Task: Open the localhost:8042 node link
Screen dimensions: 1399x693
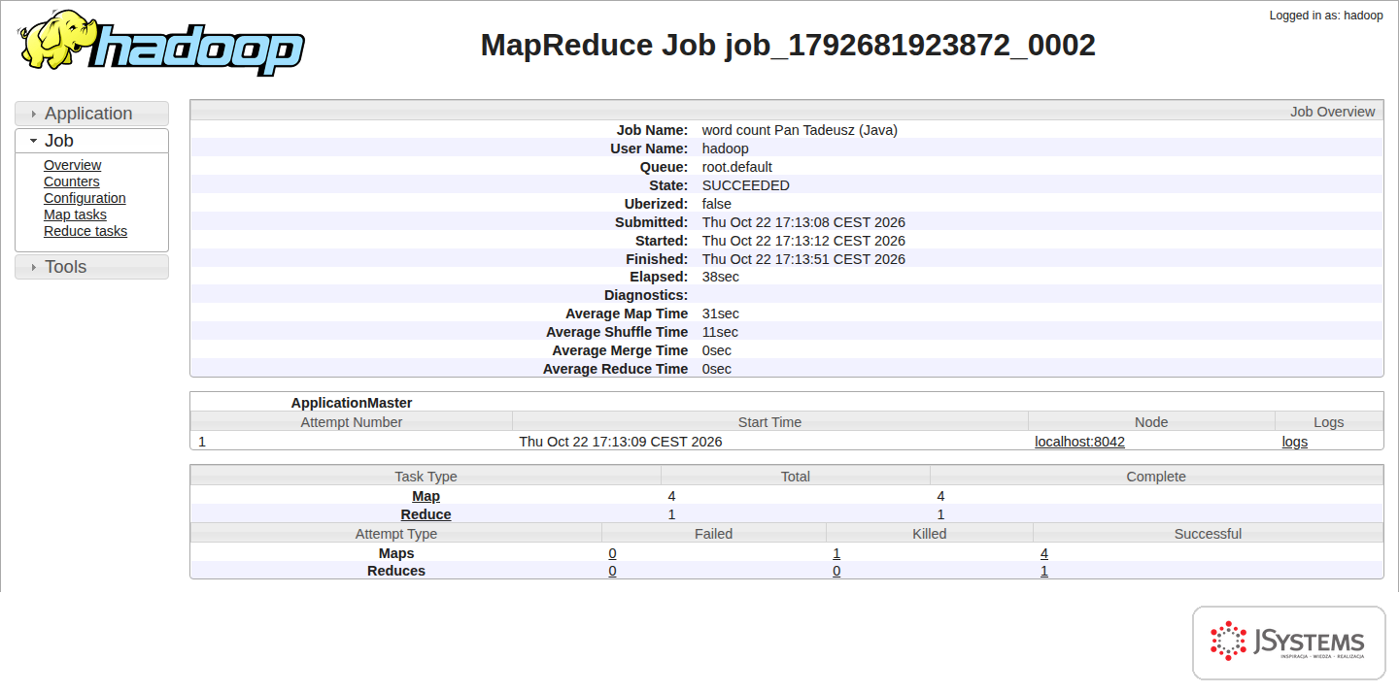Action: click(x=1079, y=442)
